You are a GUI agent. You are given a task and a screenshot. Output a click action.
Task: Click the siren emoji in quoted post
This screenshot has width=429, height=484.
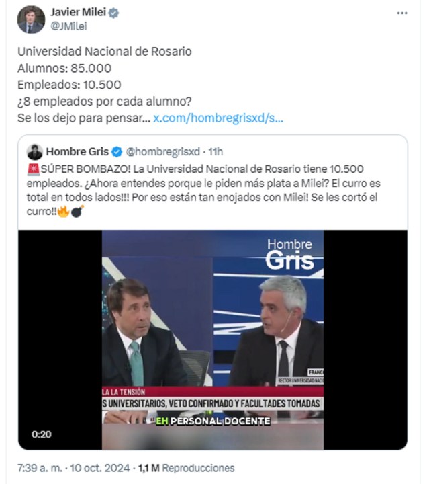(34, 169)
